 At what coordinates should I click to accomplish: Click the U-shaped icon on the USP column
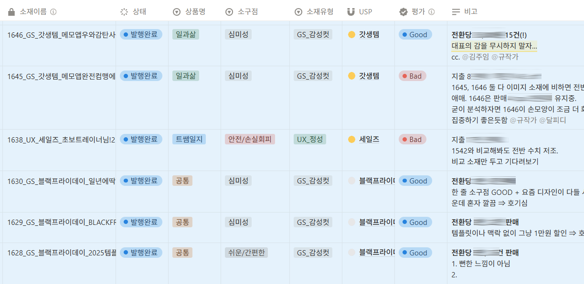click(x=350, y=10)
